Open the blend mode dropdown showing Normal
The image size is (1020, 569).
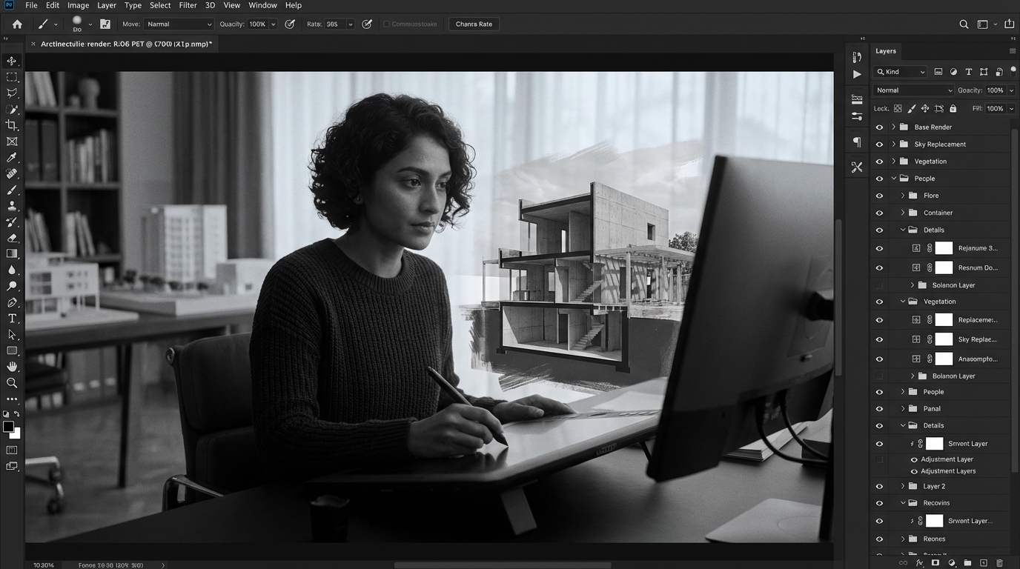coord(913,90)
